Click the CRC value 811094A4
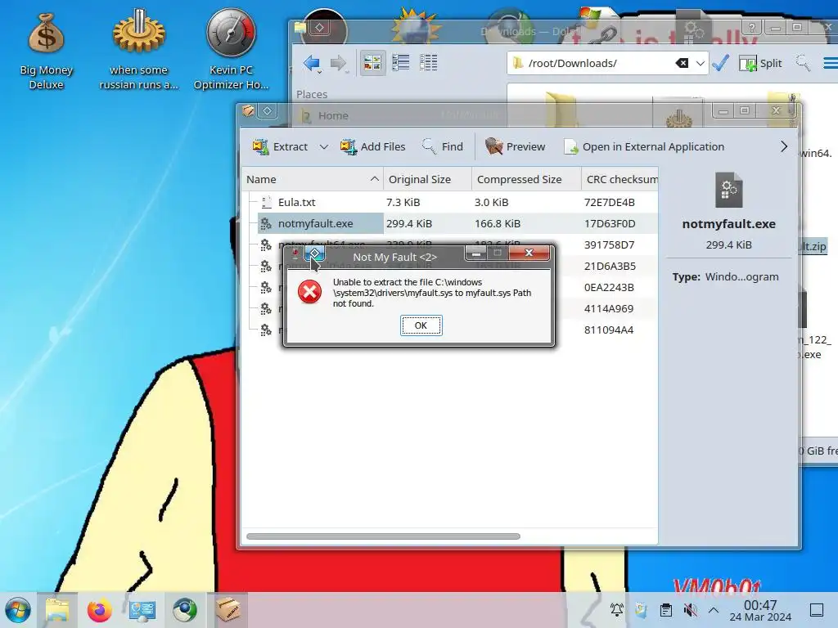The width and height of the screenshot is (838, 628). click(609, 330)
